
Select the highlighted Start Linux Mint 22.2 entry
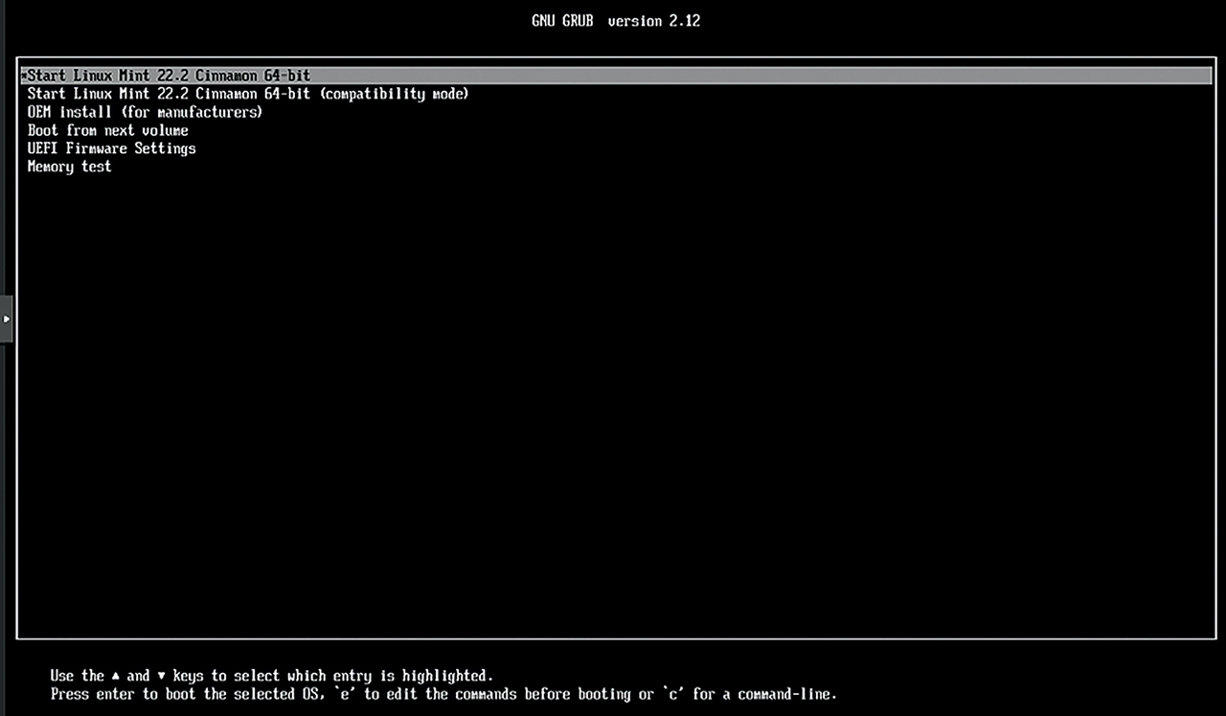coord(169,76)
